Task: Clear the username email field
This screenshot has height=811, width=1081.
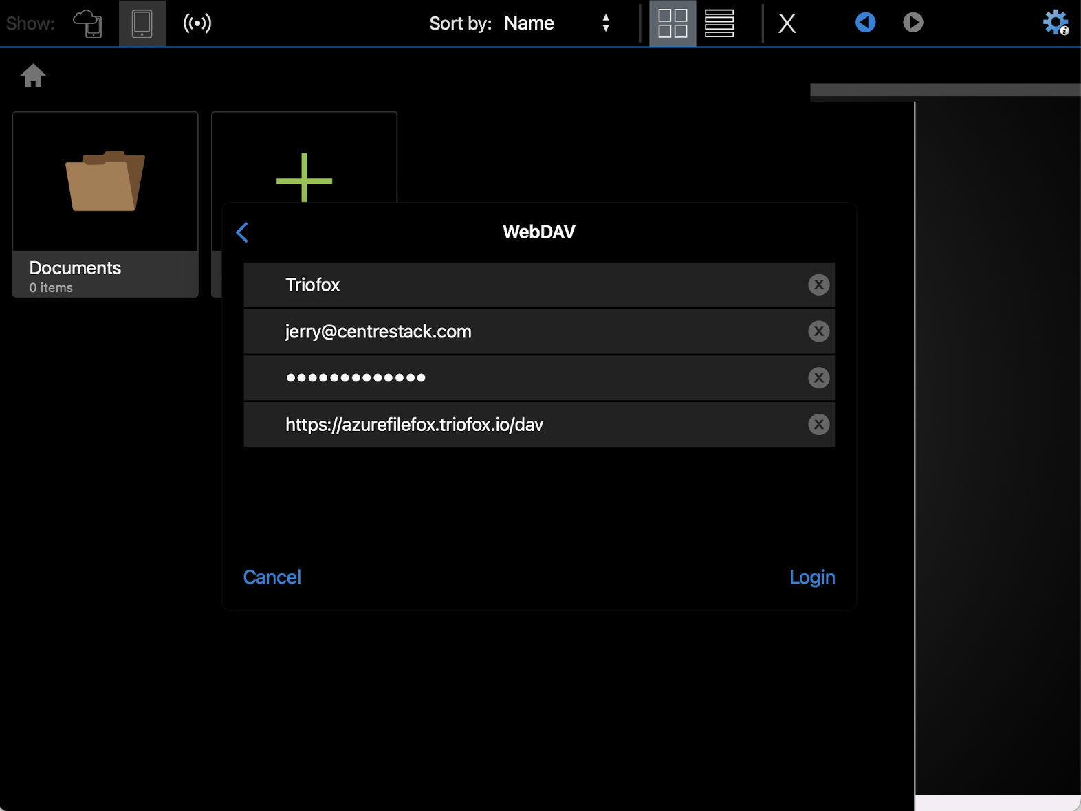Action: pos(818,331)
